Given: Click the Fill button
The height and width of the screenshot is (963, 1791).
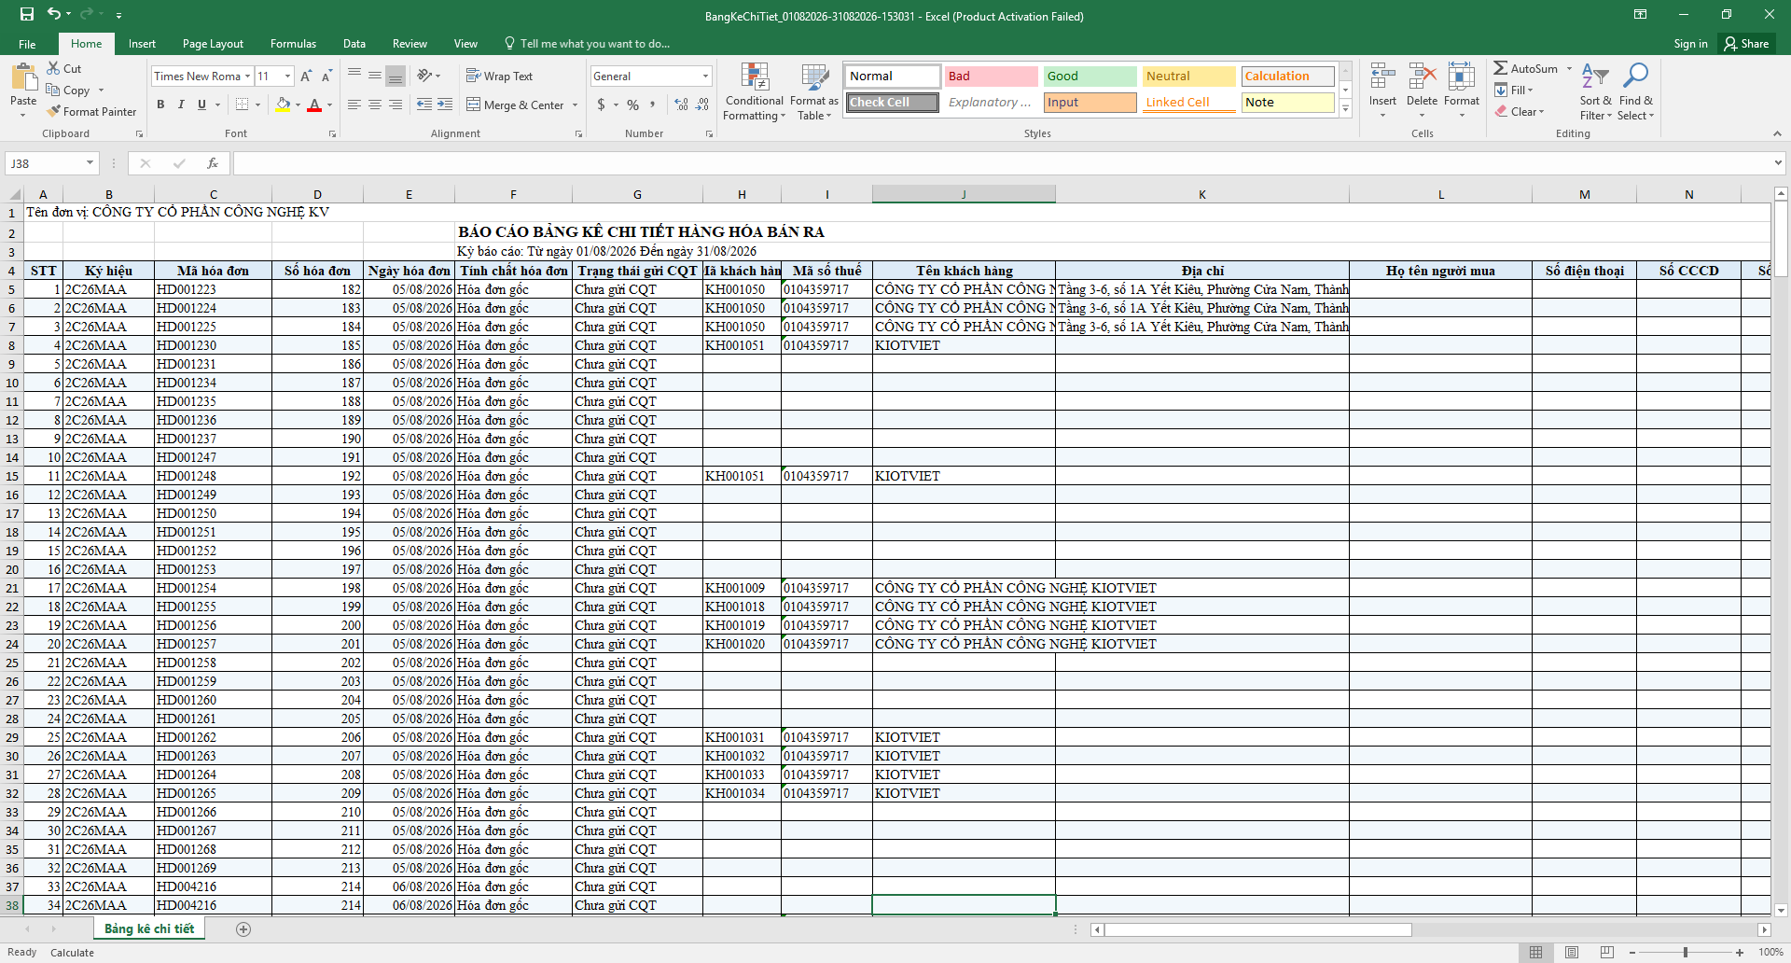Looking at the screenshot, I should [x=1514, y=91].
